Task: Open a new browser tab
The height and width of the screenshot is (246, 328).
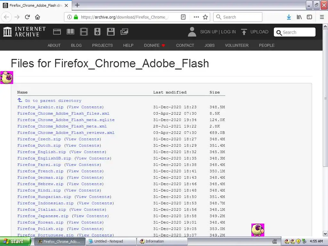Action: click(x=77, y=5)
